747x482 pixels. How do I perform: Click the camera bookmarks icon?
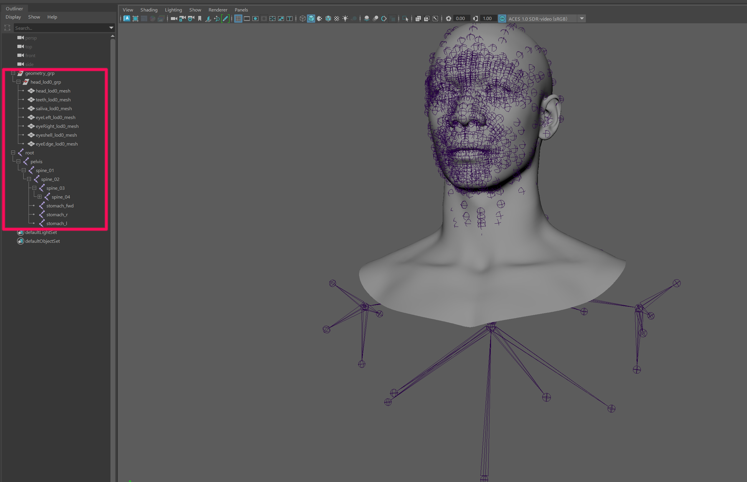click(x=200, y=19)
